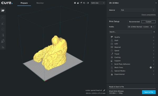Image resolution: width=158 pixels, height=96 pixels.
Task: Select the Mirror tool in sidebar
Action: click(x=3, y=35)
